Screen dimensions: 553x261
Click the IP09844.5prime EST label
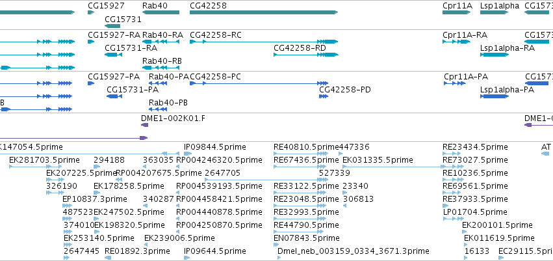click(x=215, y=147)
